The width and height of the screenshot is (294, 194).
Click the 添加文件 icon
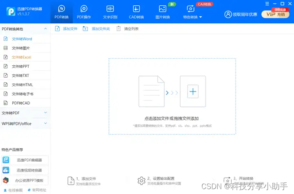[x=58, y=29]
